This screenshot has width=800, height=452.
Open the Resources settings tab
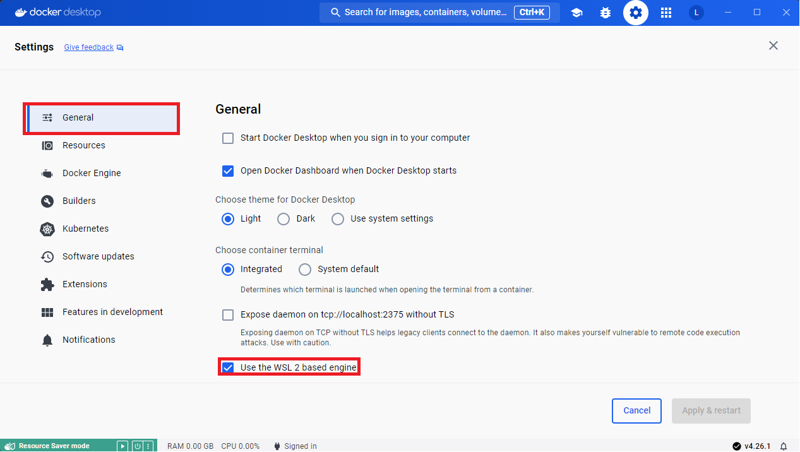click(x=102, y=145)
